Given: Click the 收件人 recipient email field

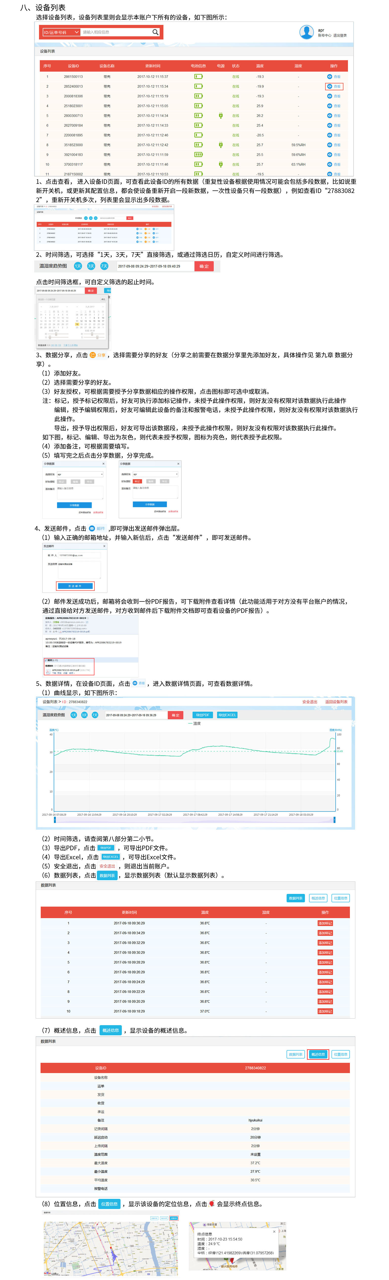Looking at the screenshot, I should tap(79, 555).
